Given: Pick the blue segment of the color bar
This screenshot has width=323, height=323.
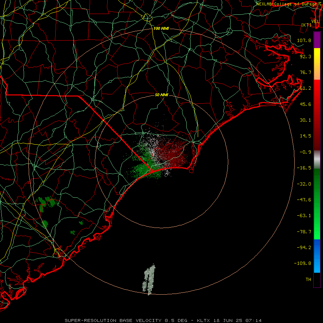Looking at the screenshot, I should (317, 256).
